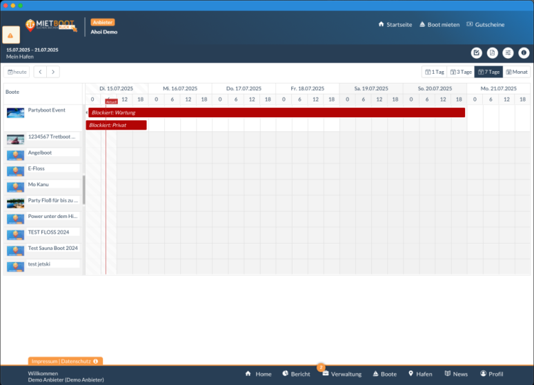534x385 pixels.
Task: Advance to next week with right chevron
Action: click(x=53, y=72)
